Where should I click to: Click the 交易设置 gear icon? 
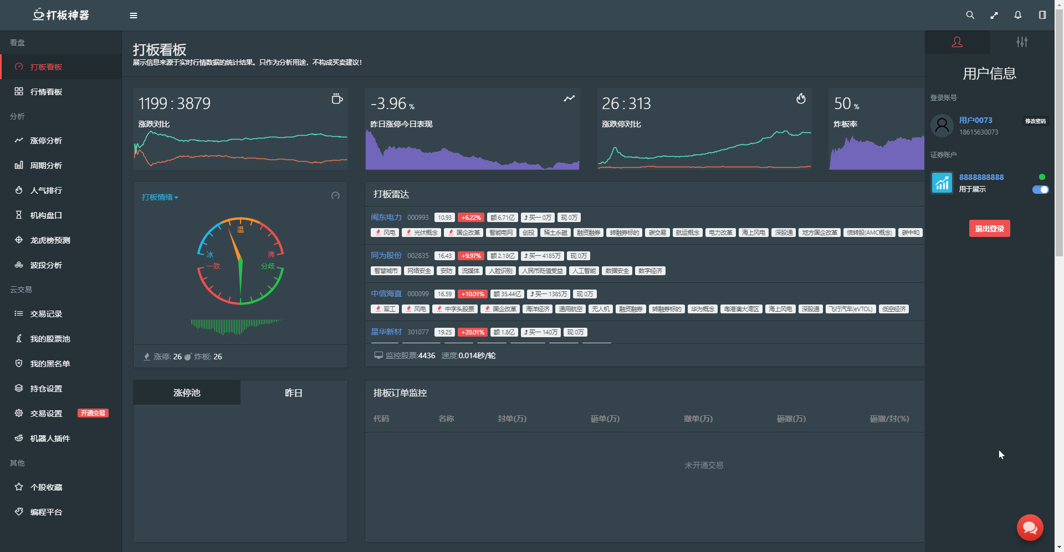click(x=19, y=413)
